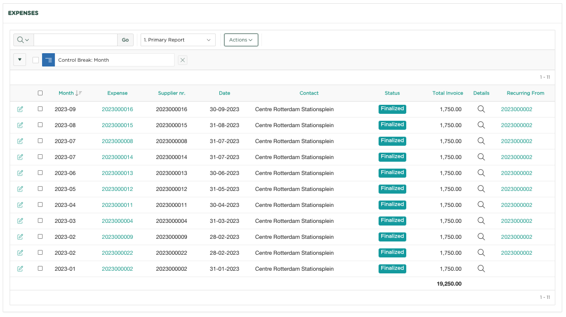Open the Date column header menu
The image size is (566, 317).
(x=225, y=93)
